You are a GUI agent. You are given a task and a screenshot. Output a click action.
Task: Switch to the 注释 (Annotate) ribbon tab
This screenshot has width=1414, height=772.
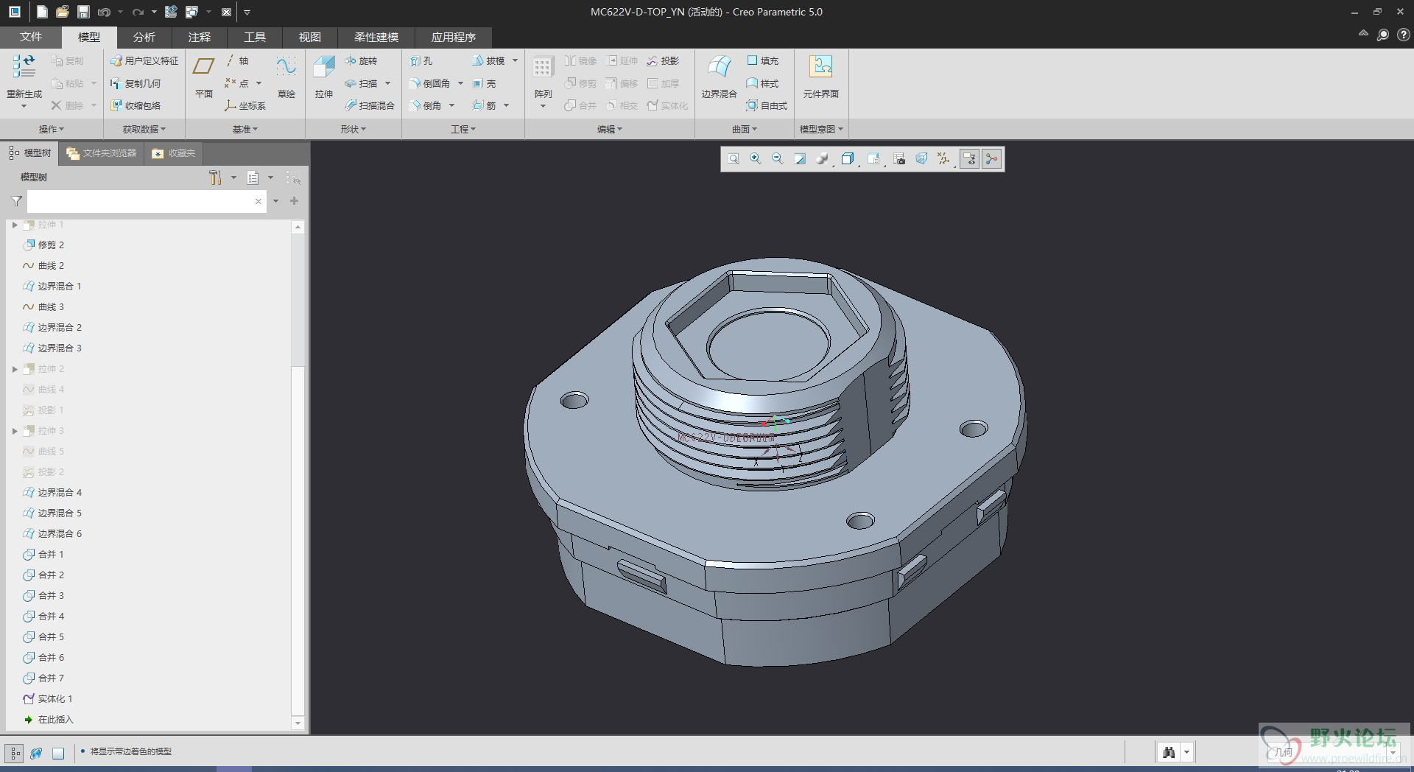click(199, 38)
